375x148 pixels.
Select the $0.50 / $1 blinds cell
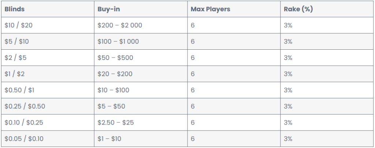coord(48,90)
